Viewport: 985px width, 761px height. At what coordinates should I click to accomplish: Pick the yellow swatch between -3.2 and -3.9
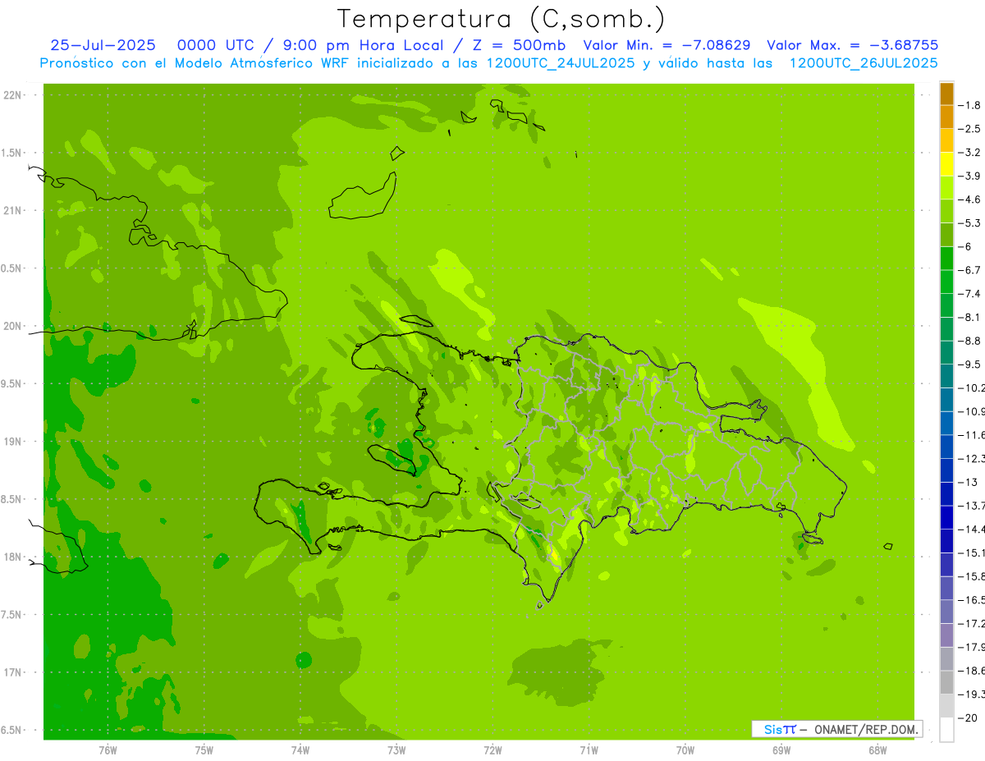(947, 164)
